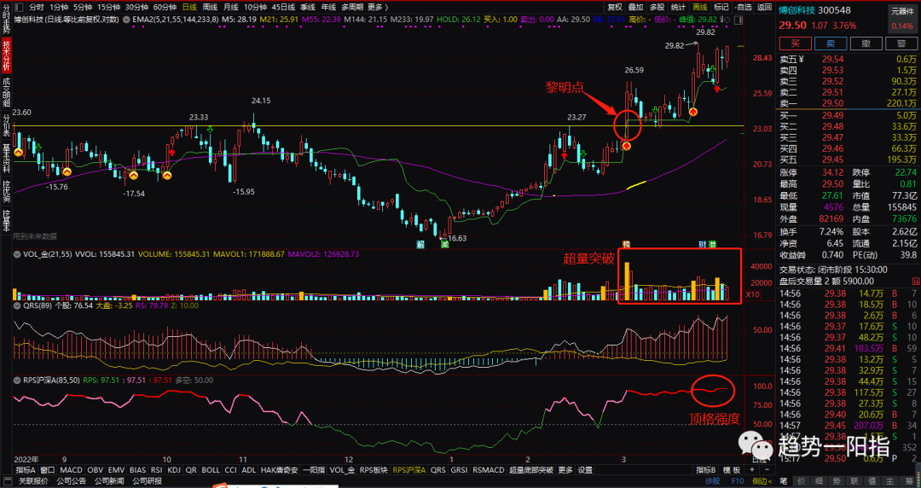
Task: Switch to 周线 weekly chart
Action: coord(210,7)
